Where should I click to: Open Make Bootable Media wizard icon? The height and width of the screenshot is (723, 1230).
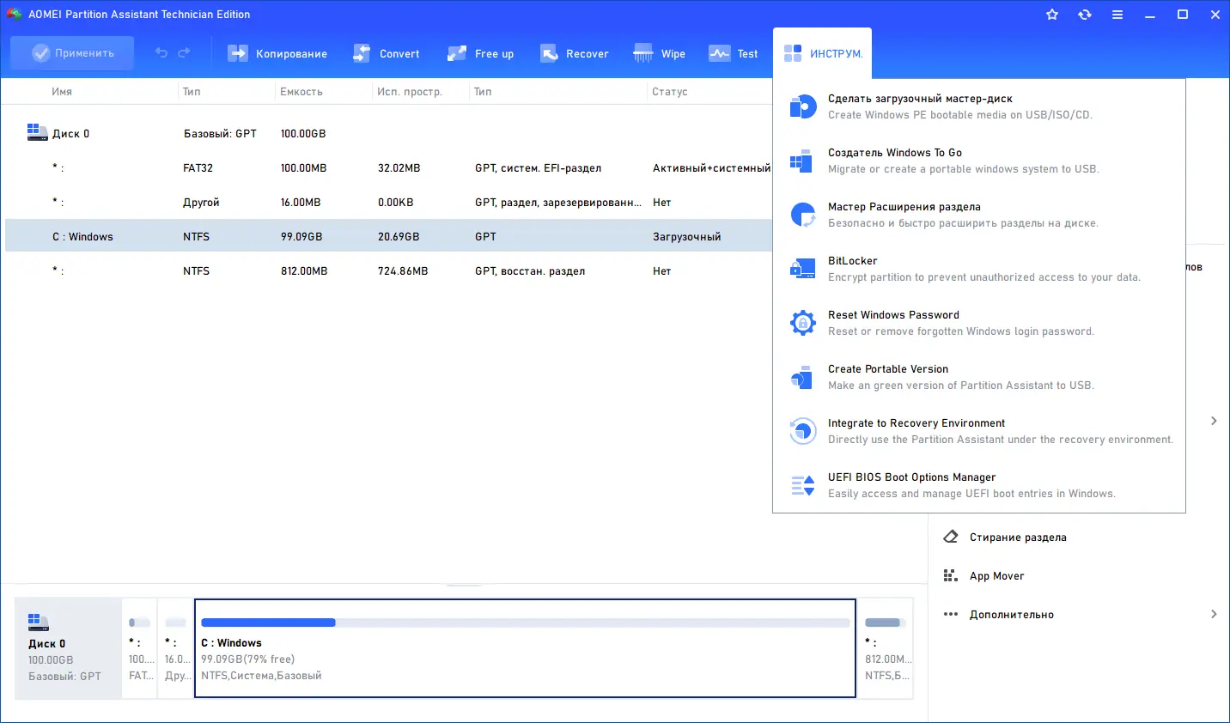tap(802, 106)
